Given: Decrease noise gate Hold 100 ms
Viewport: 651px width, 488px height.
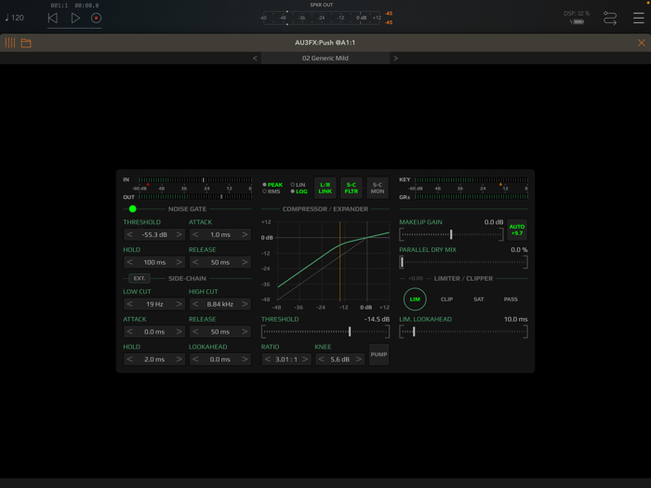Looking at the screenshot, I should click(x=130, y=262).
